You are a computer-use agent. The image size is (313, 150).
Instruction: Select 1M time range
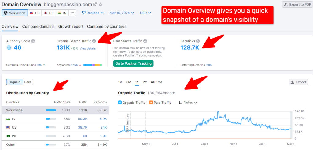[x=120, y=82]
